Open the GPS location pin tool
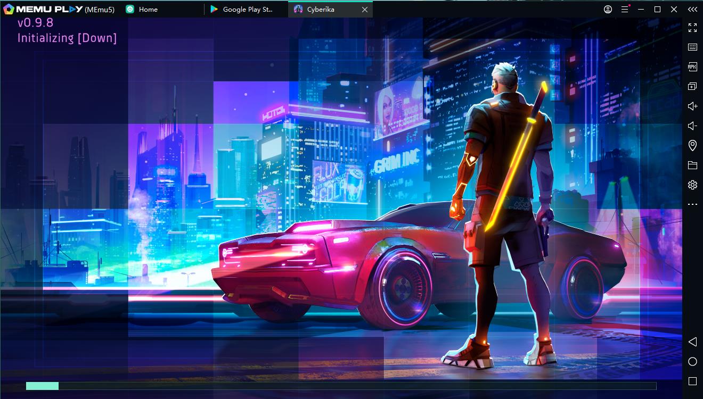This screenshot has height=399, width=703. 692,145
